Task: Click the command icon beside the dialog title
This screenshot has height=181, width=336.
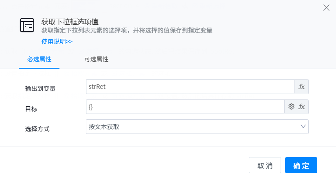Action: [x=27, y=26]
